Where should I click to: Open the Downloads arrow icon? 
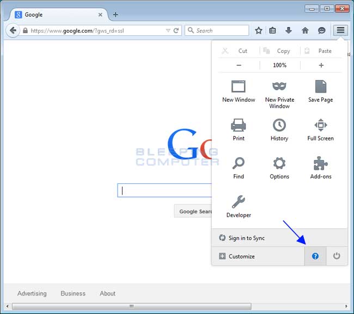pos(289,30)
